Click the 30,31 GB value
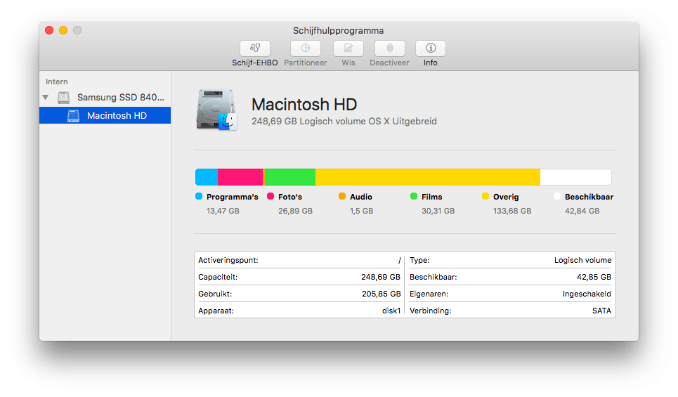678x397 pixels. pos(438,211)
